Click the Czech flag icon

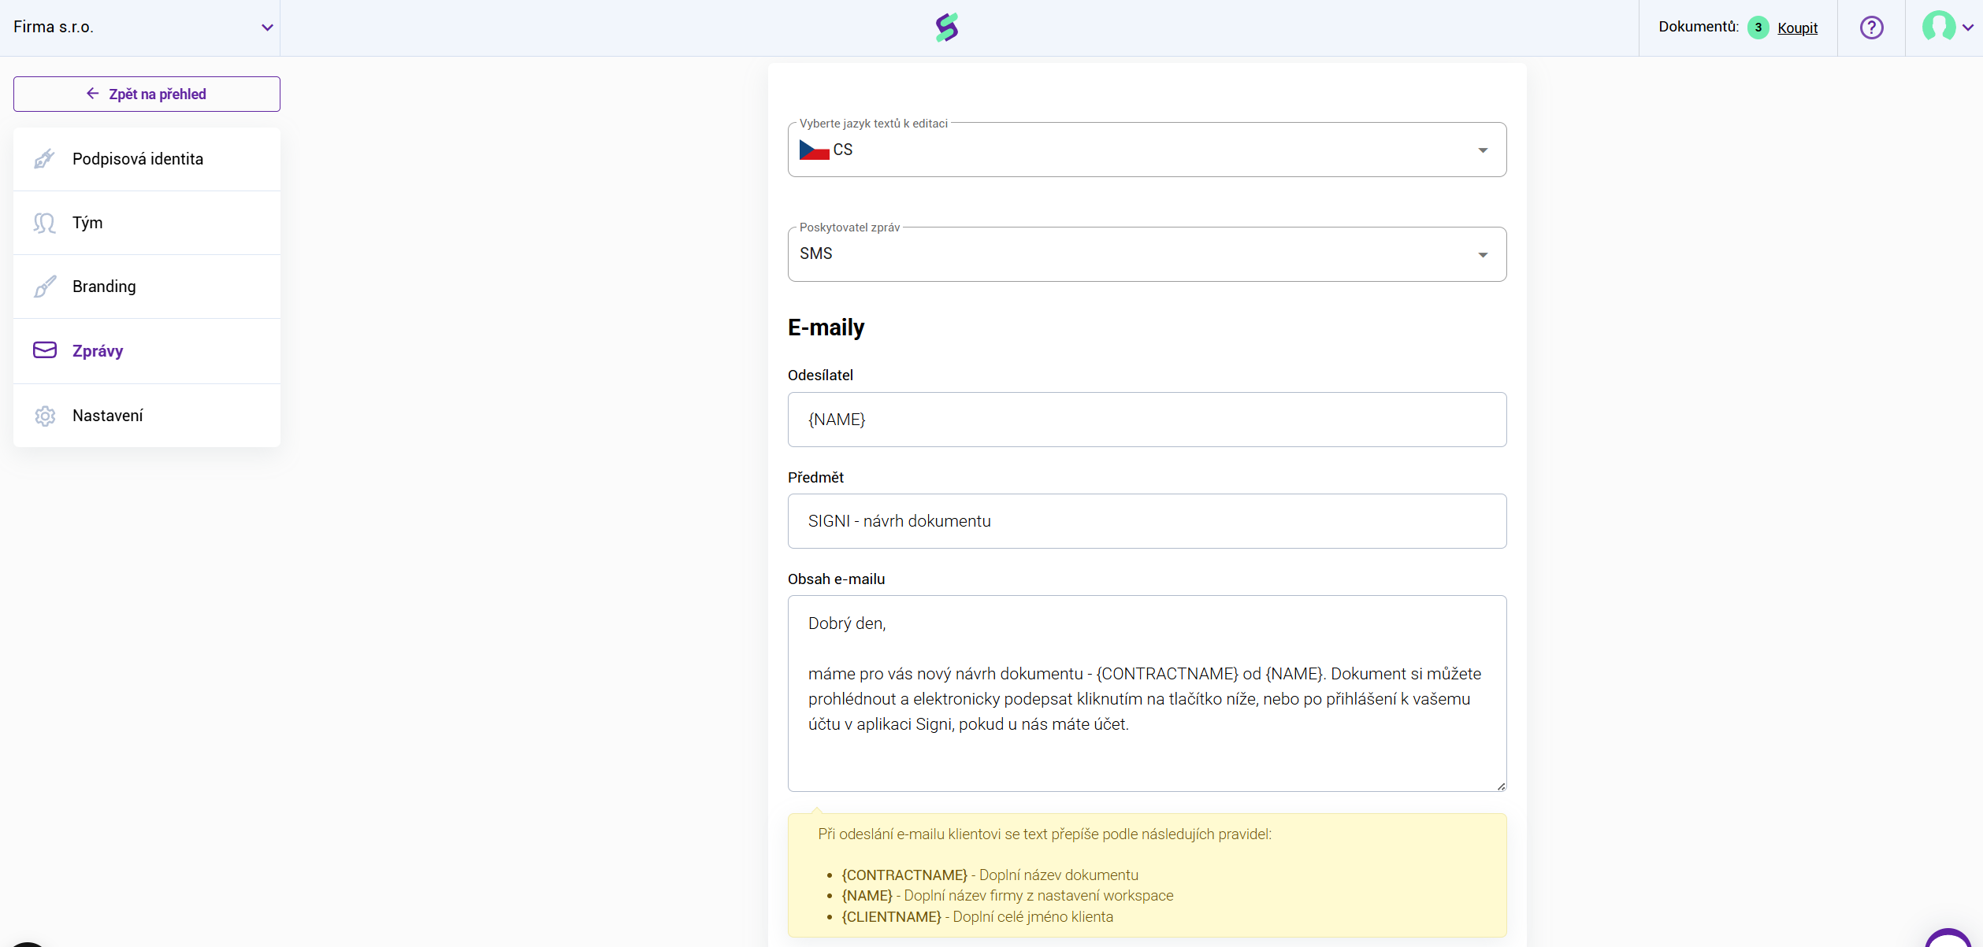(x=814, y=150)
